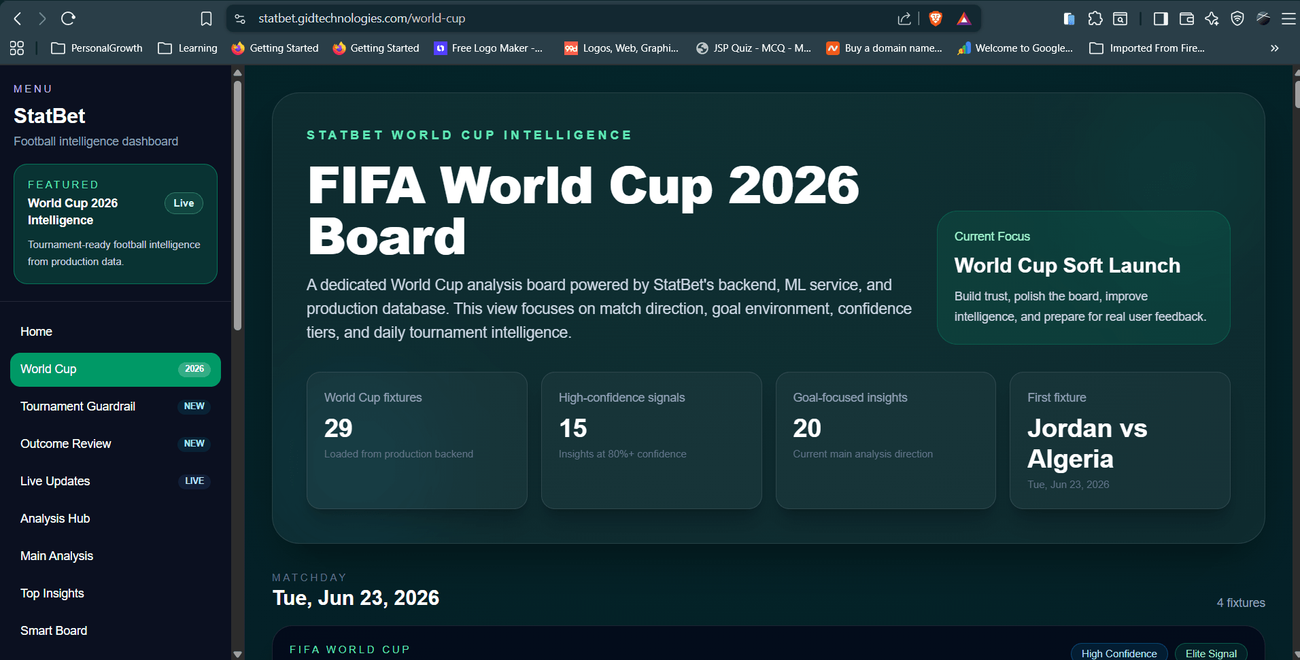Click the share page icon in address bar
1300x660 pixels.
(x=904, y=18)
